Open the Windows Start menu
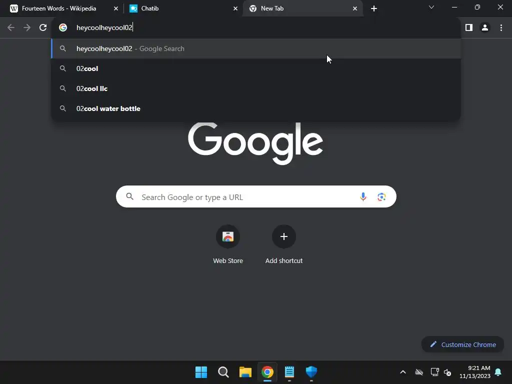This screenshot has height=384, width=512. tap(201, 372)
